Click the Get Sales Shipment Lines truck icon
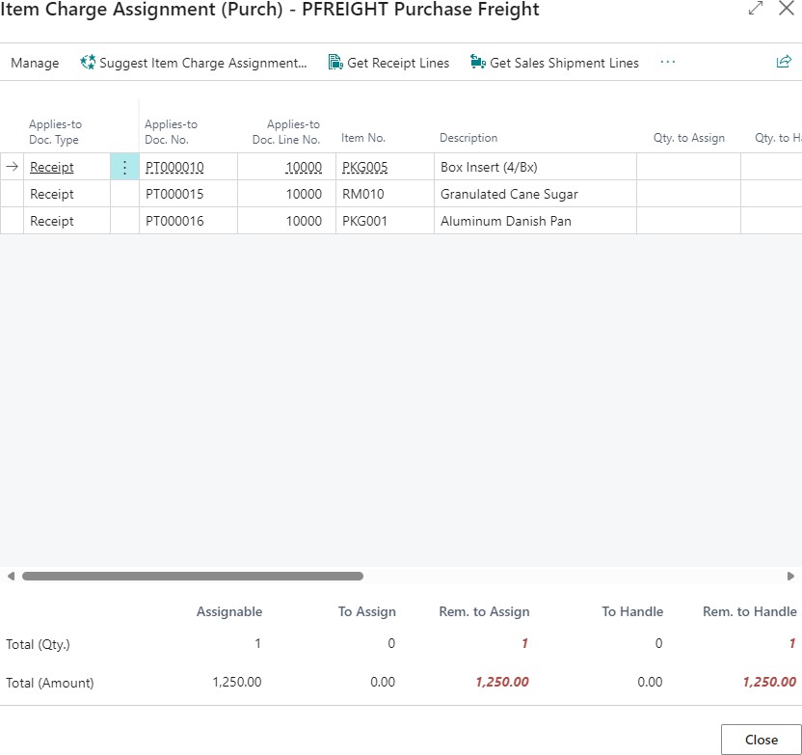The height and width of the screenshot is (755, 802). [477, 63]
